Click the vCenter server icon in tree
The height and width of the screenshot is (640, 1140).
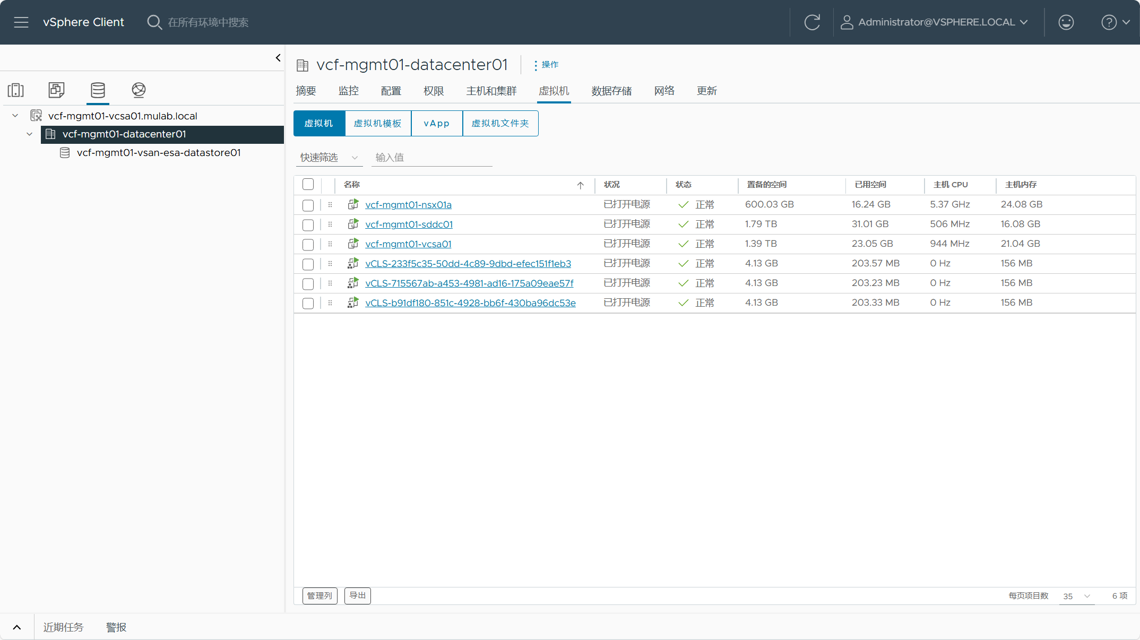(x=36, y=116)
